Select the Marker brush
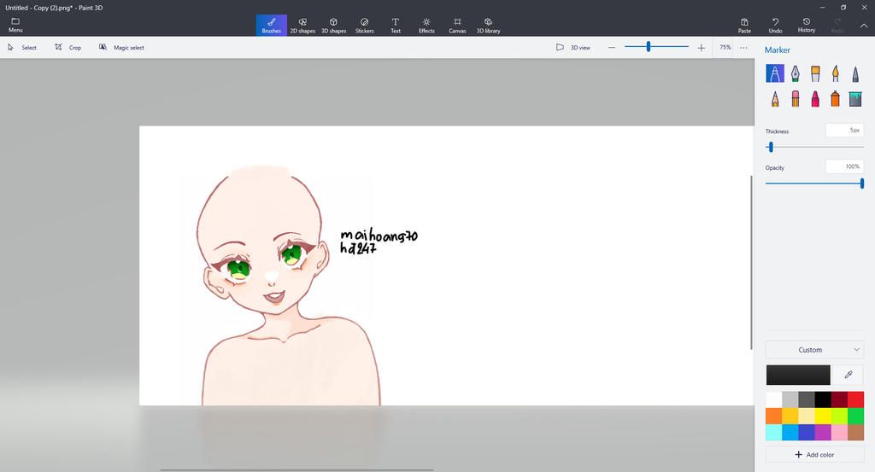Screen dimensions: 875x472 pos(774,73)
